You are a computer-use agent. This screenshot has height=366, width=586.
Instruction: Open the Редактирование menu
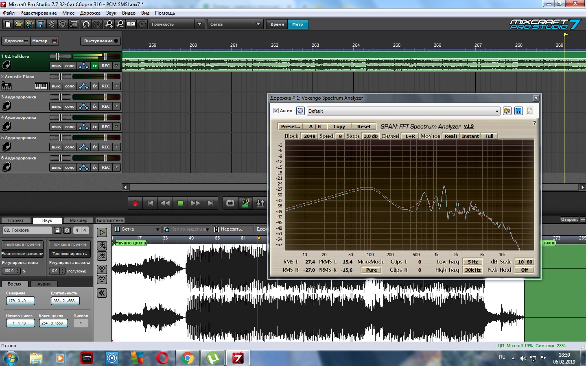point(39,13)
